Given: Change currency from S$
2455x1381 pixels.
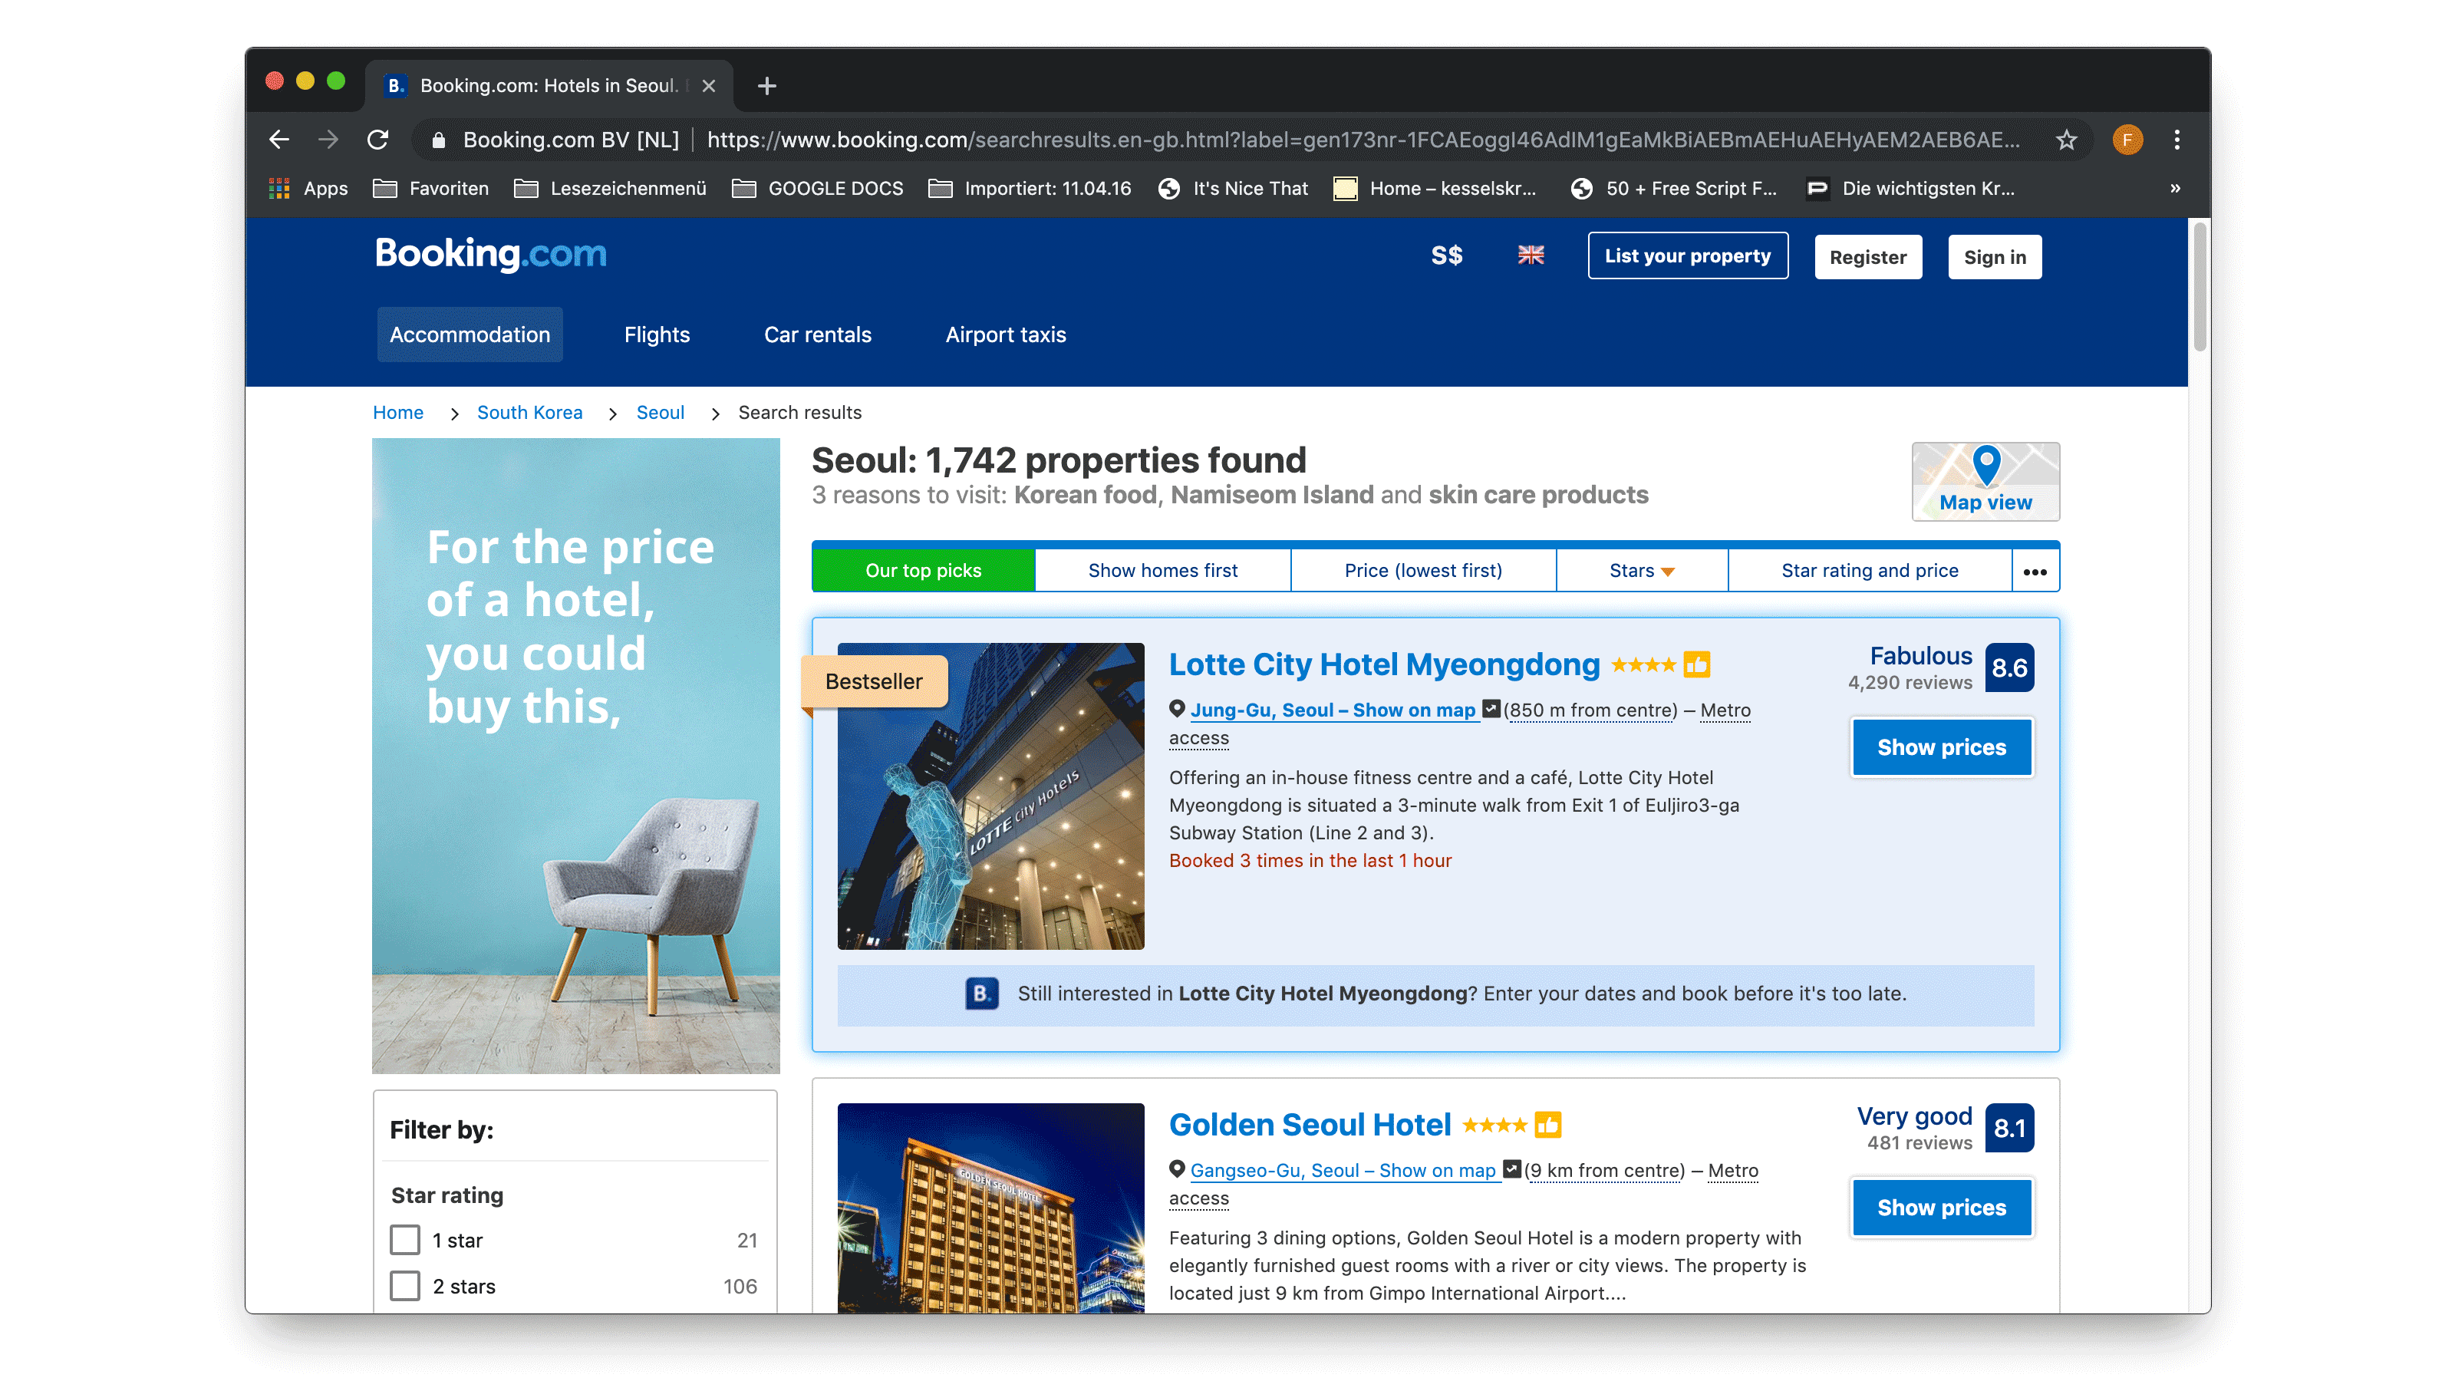Looking at the screenshot, I should (1447, 255).
